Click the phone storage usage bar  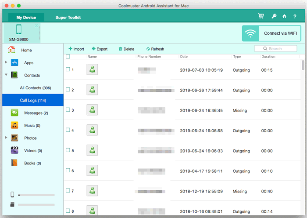[x=36, y=195]
